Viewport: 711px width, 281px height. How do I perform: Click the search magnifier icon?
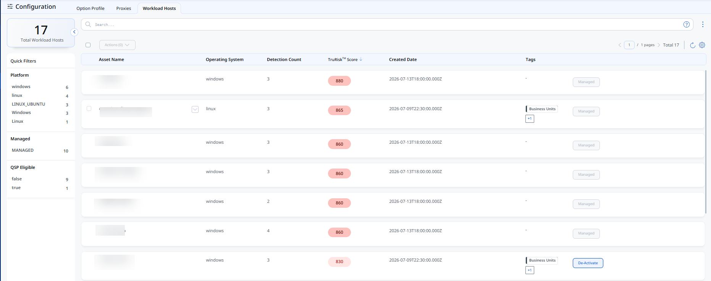click(x=88, y=24)
